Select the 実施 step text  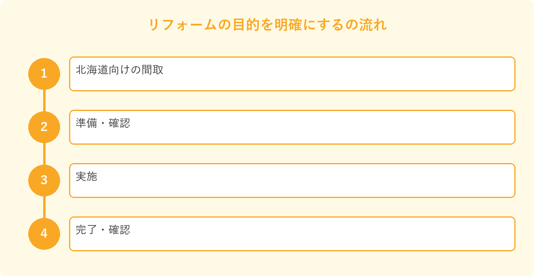86,177
